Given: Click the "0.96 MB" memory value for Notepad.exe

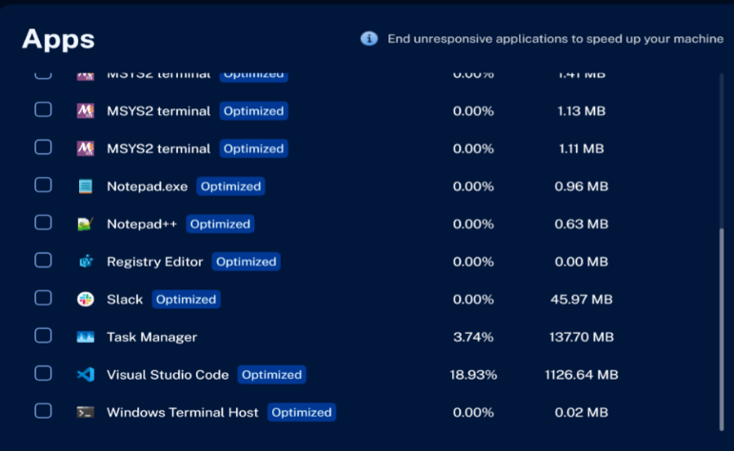Looking at the screenshot, I should (x=582, y=186).
